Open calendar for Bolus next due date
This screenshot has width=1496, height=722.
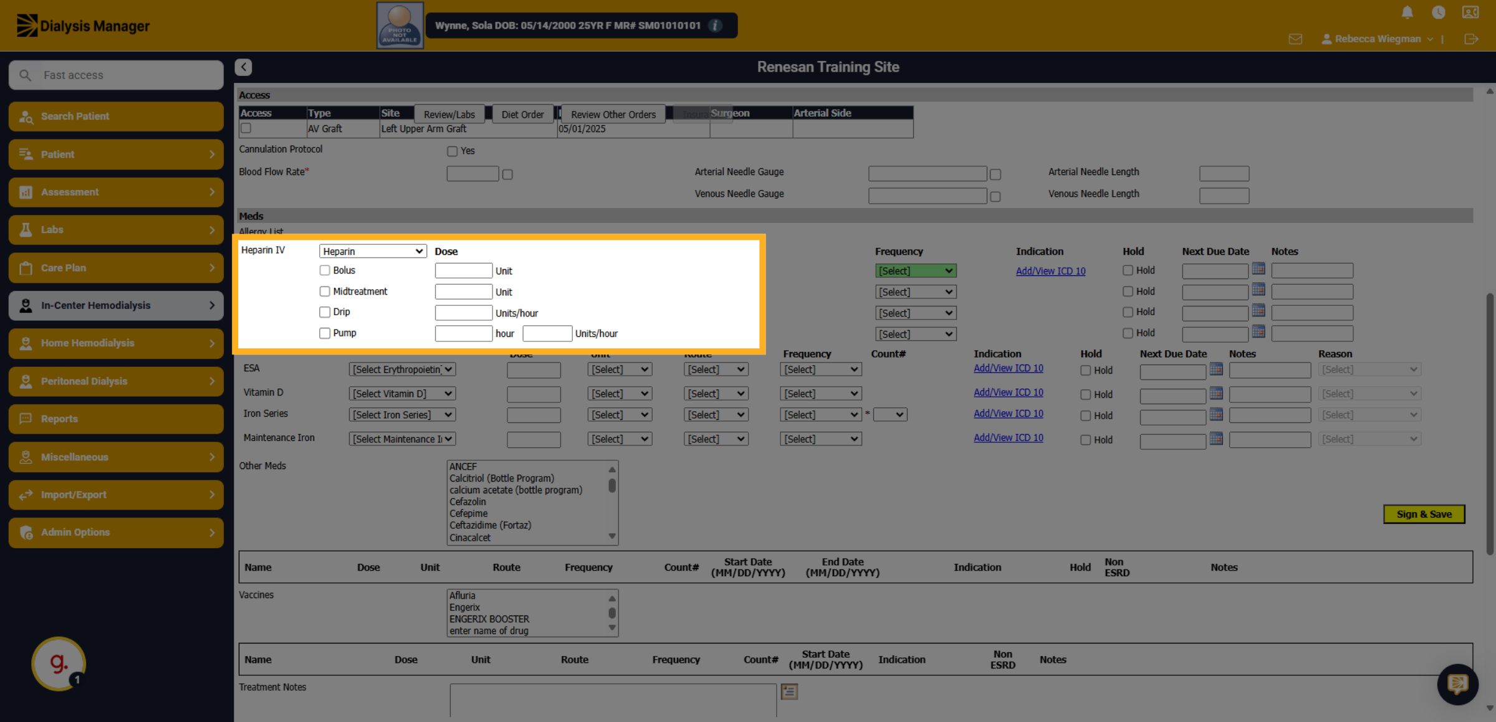click(1259, 269)
